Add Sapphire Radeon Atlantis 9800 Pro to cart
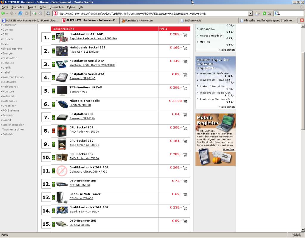 (185, 35)
